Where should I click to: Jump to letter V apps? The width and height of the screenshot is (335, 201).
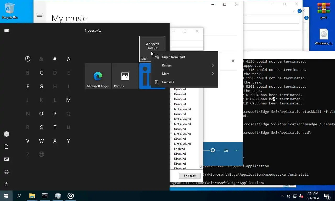tap(28, 141)
